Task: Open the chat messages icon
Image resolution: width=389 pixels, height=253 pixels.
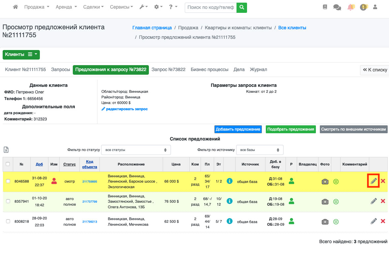Action: pyautogui.click(x=337, y=7)
